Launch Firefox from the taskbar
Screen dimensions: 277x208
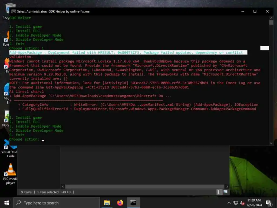[x=120, y=203]
